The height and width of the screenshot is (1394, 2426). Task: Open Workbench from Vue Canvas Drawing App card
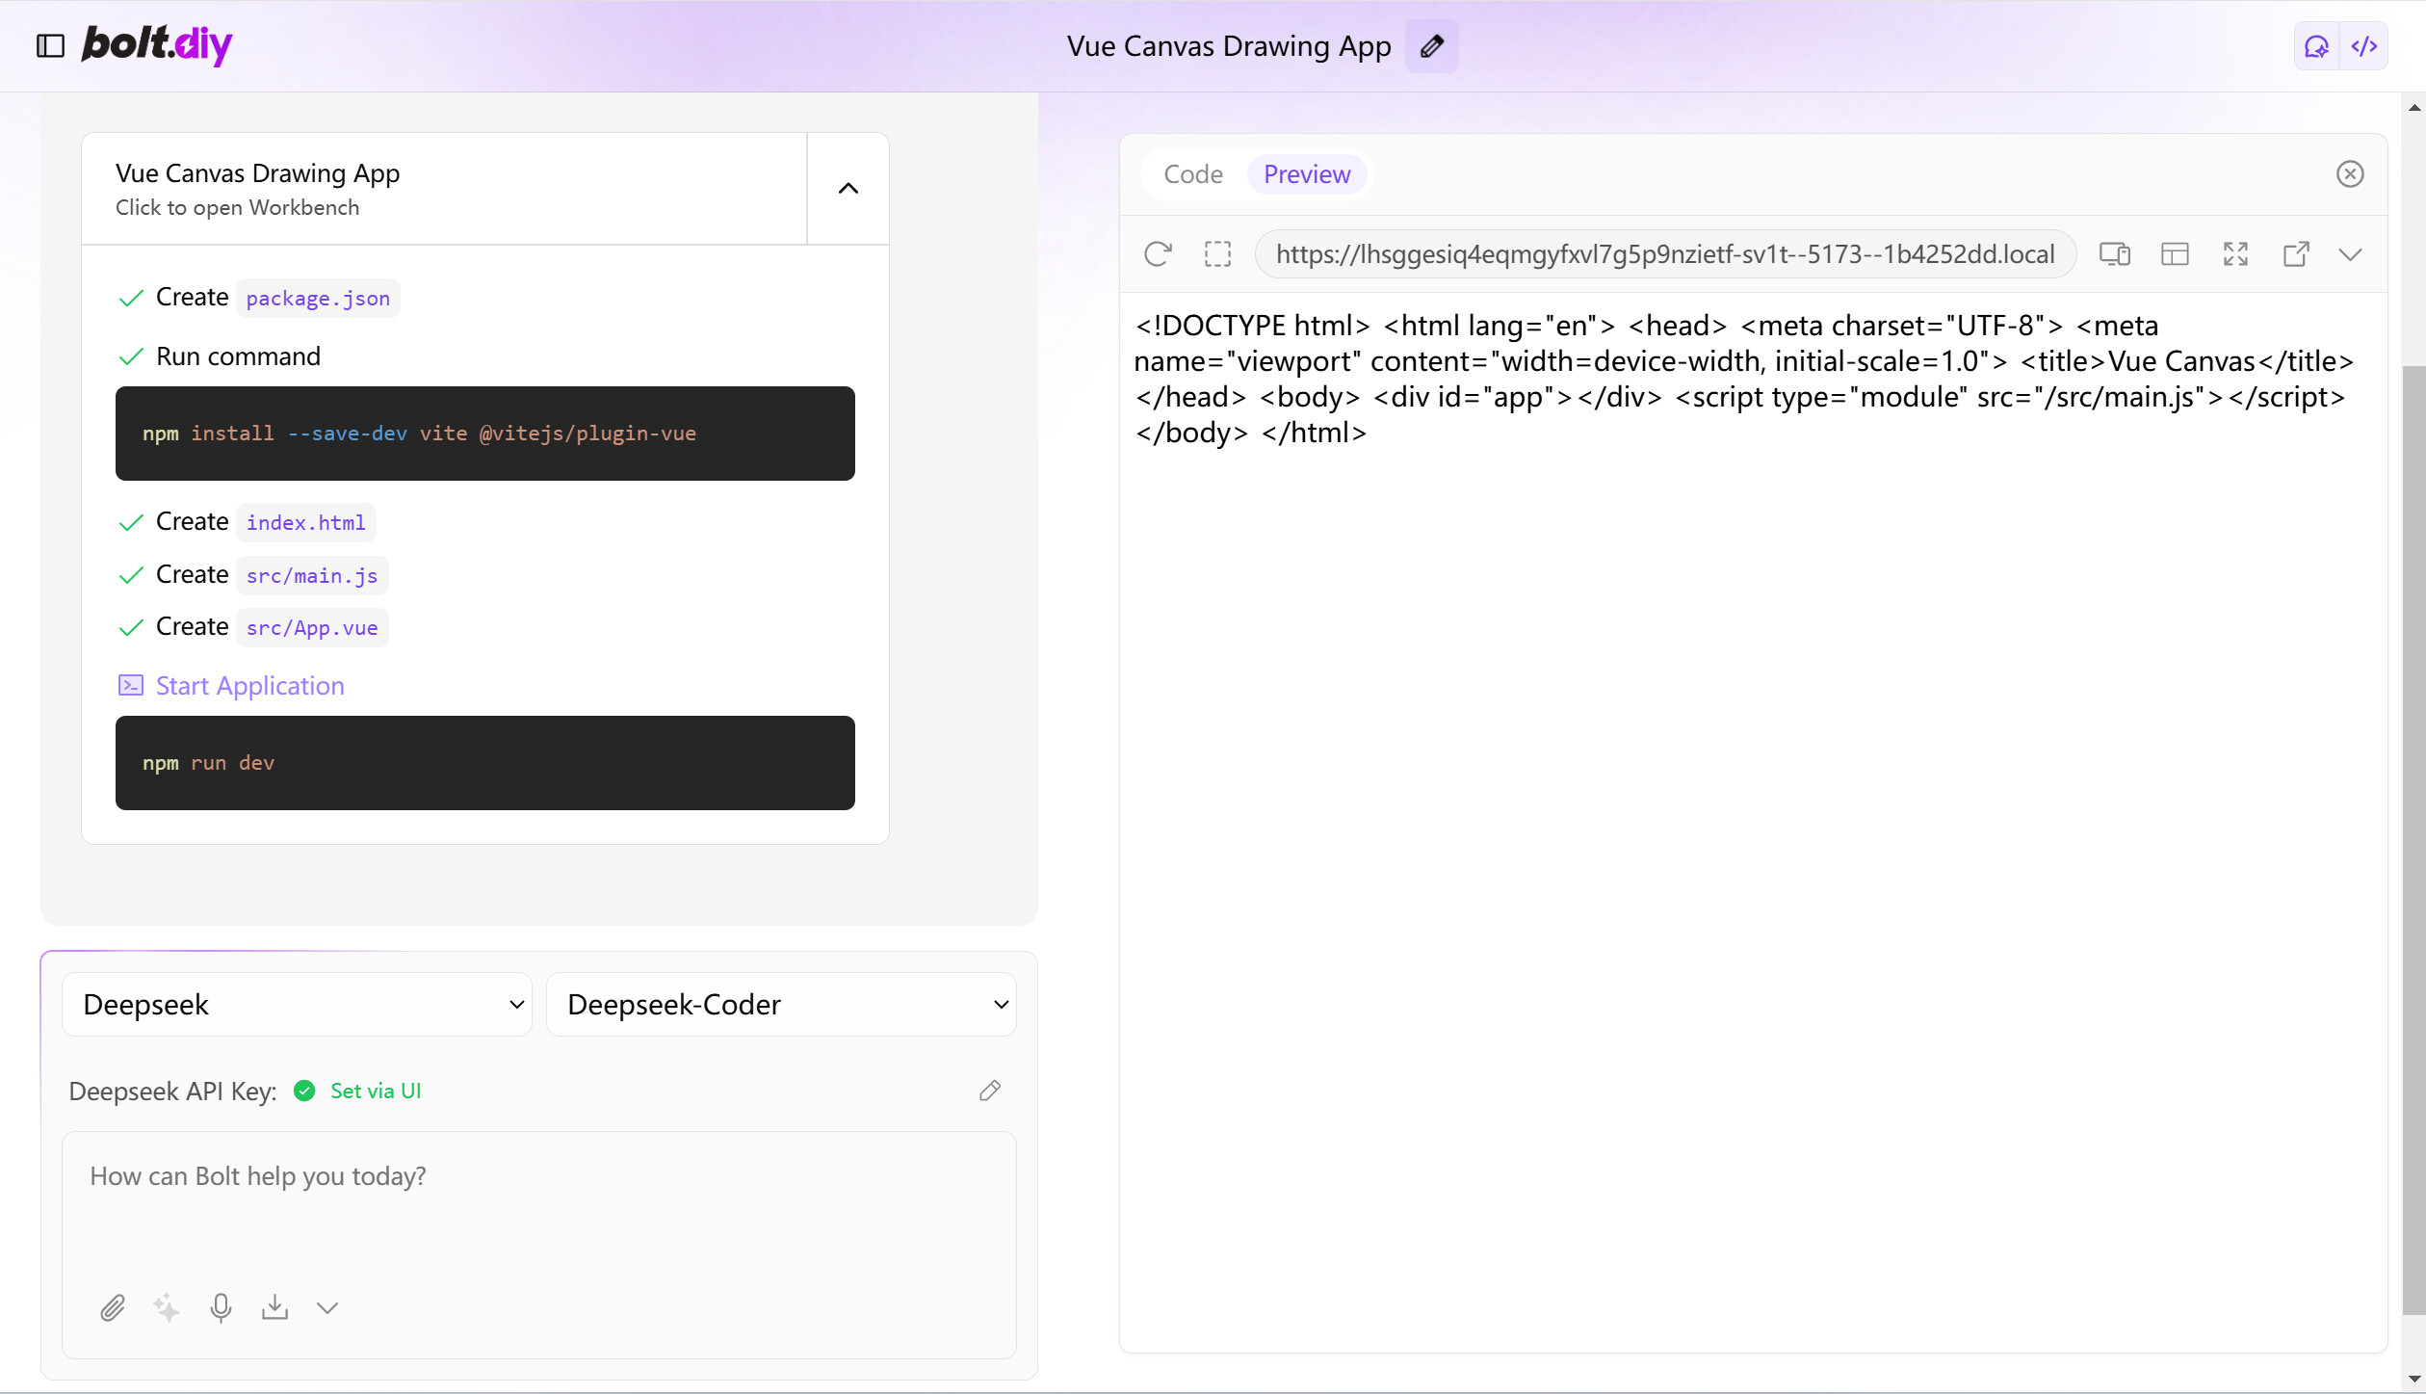click(x=444, y=189)
